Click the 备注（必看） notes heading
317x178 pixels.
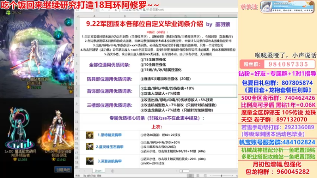(x=157, y=32)
